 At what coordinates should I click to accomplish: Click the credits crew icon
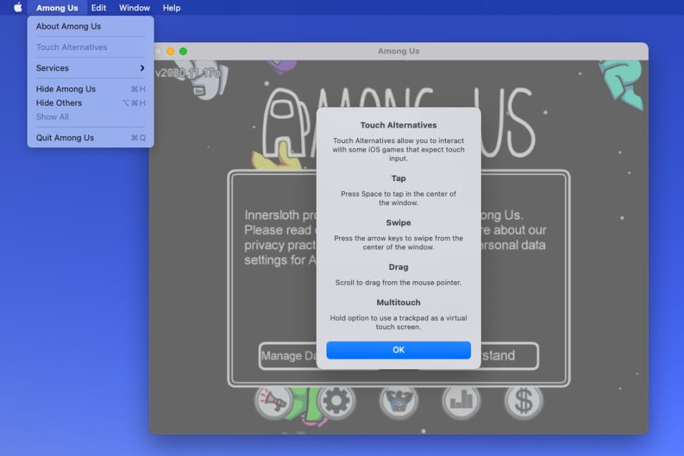click(398, 400)
